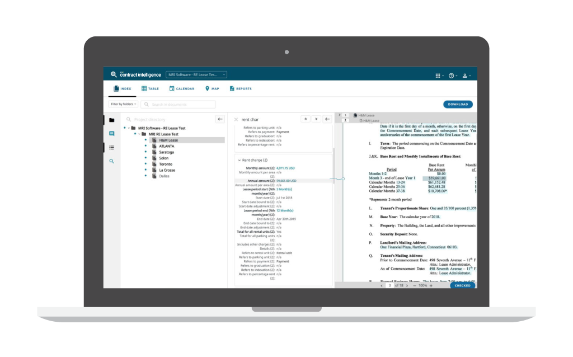Open the user account icon

coord(465,74)
